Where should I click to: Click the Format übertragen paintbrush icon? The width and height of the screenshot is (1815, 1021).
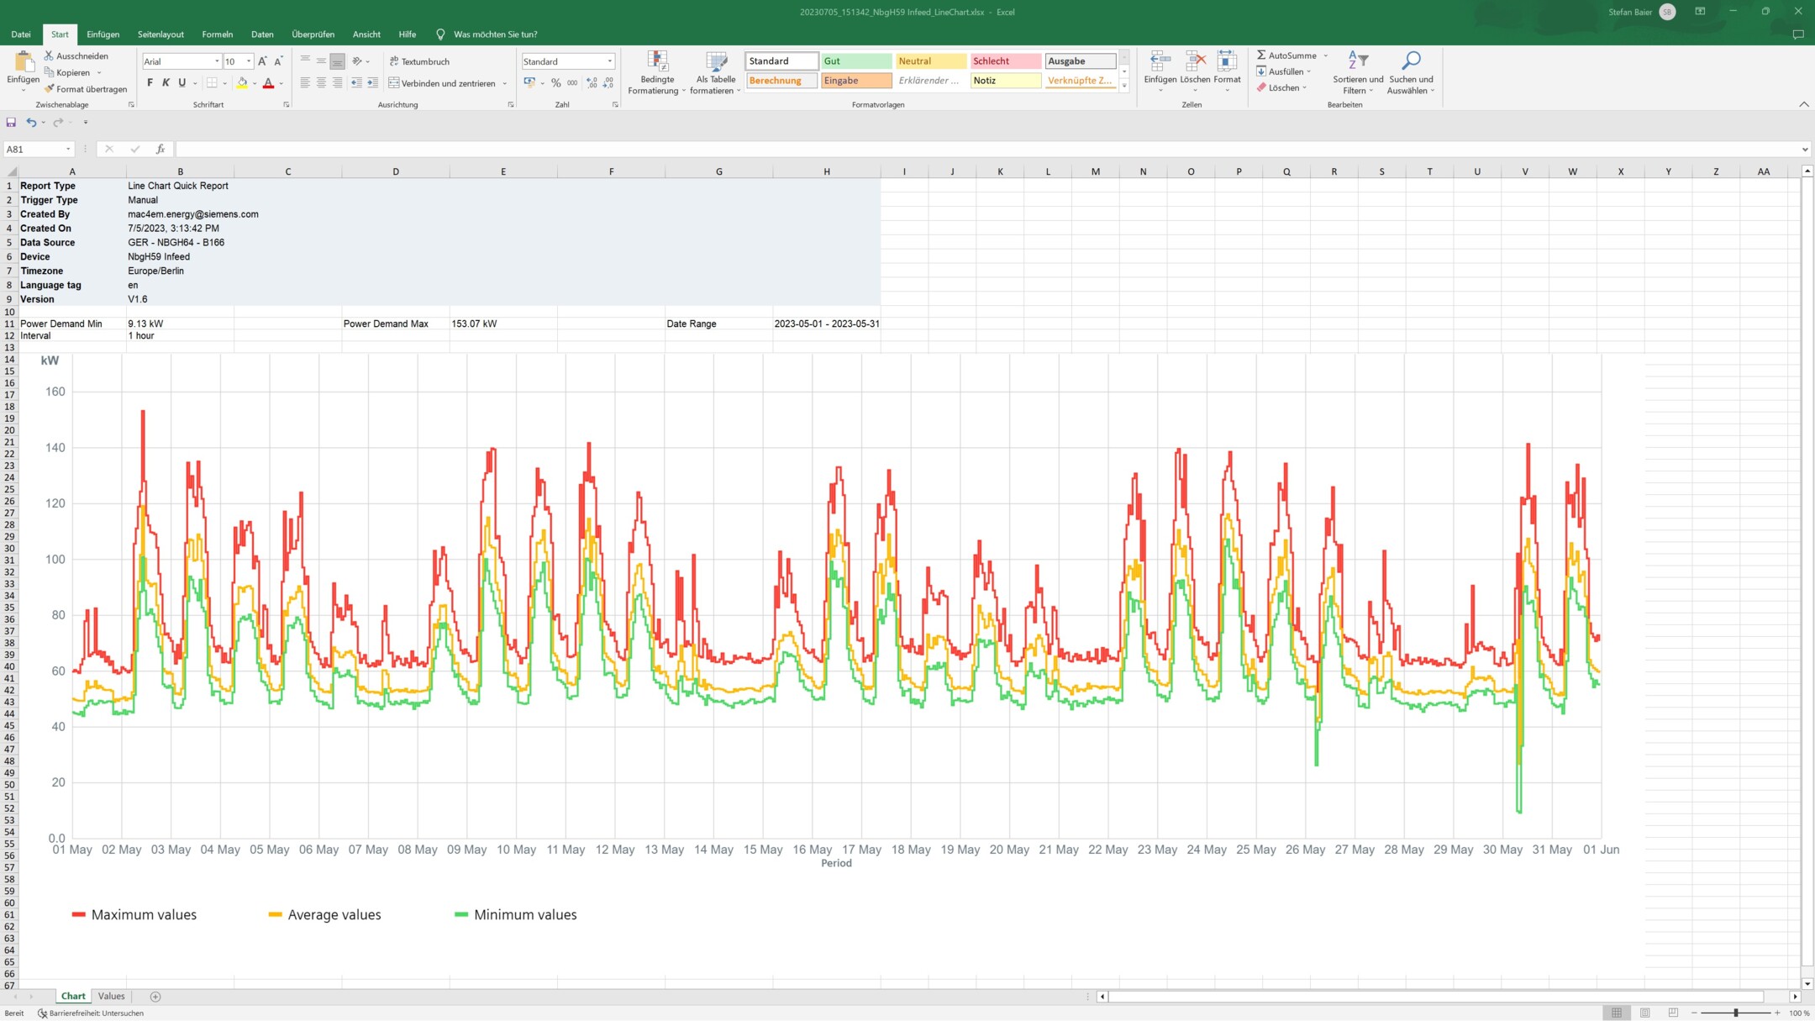click(x=50, y=88)
